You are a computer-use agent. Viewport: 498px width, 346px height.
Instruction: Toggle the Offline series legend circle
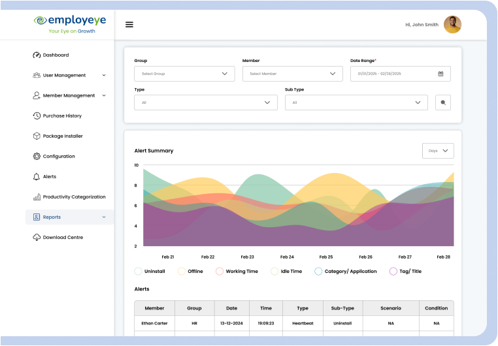[x=182, y=271]
